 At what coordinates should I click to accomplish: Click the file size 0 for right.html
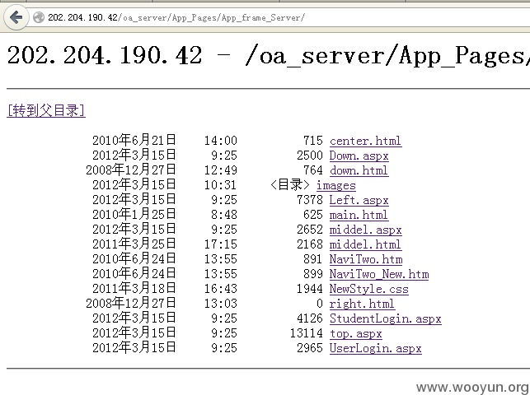[320, 304]
